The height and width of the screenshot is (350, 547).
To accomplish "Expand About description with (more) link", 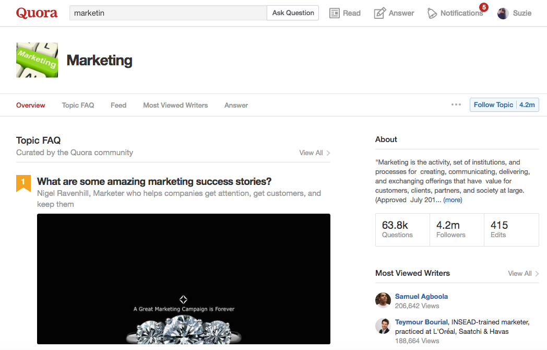I will (x=453, y=200).
